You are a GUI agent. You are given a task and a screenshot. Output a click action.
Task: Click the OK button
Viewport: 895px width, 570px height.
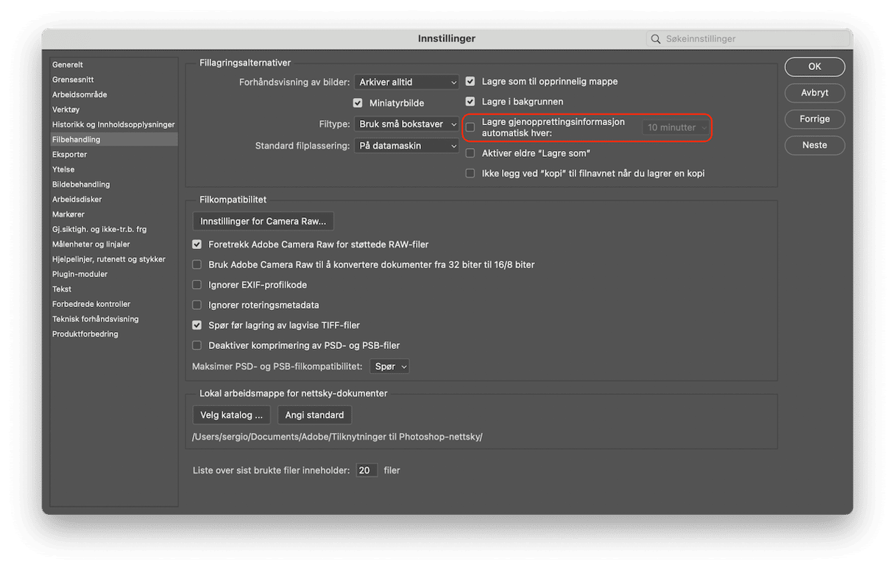click(815, 66)
